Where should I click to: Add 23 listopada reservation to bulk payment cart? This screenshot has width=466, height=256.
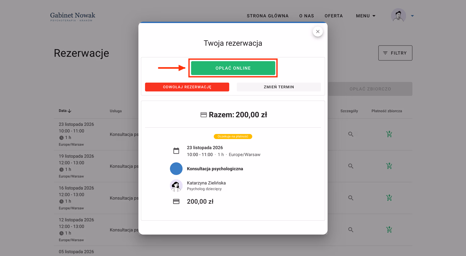point(389,134)
